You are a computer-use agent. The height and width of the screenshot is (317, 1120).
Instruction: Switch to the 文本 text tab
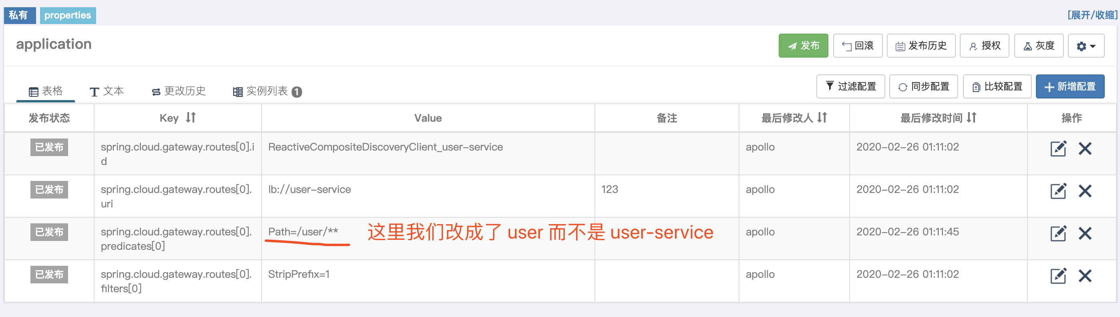pos(108,91)
